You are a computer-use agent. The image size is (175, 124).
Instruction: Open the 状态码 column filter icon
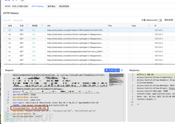click(42, 26)
